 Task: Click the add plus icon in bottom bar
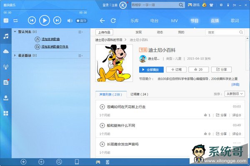(x=23, y=162)
